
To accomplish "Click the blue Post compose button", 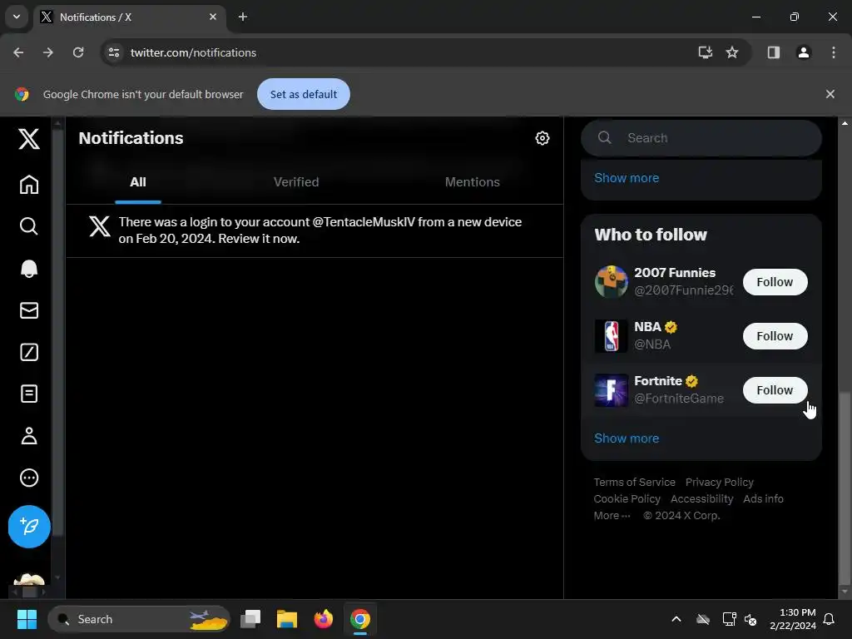I will point(29,527).
